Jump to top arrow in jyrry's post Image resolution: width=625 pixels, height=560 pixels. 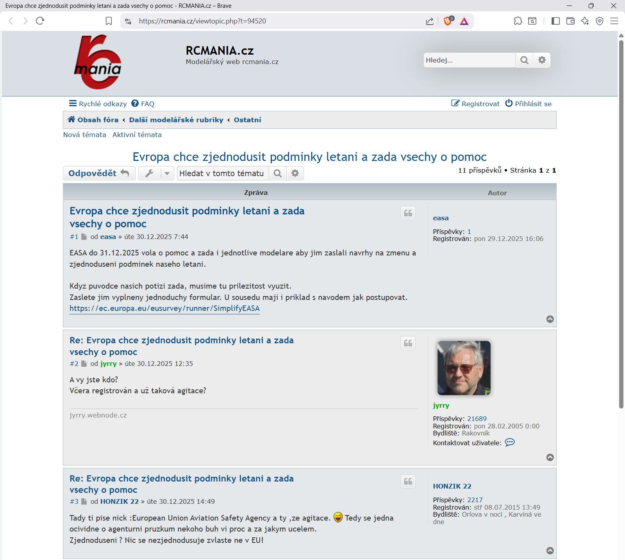click(x=550, y=457)
